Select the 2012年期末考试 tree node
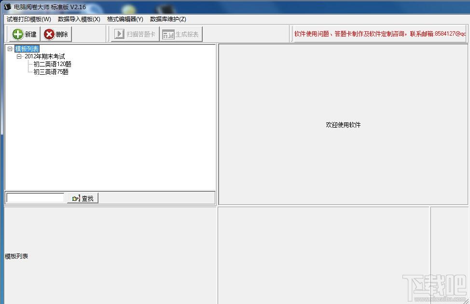Screen dimensions: 470x304 click(x=44, y=56)
